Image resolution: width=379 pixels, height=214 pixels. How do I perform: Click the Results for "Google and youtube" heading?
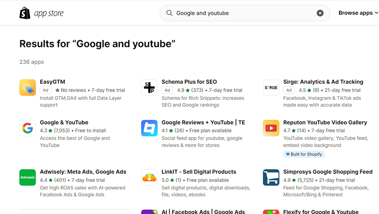[x=98, y=44]
